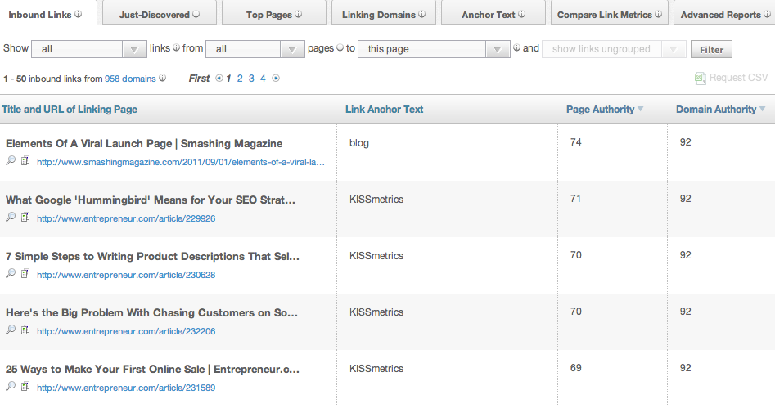This screenshot has height=413, width=775.
Task: Click '25 Ways to Make Your First' title
Action: pyautogui.click(x=152, y=369)
